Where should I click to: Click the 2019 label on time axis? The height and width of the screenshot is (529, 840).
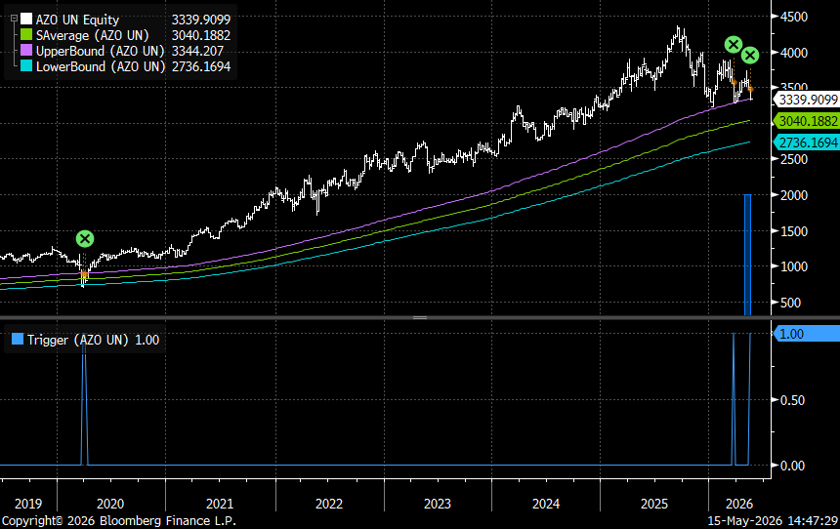click(28, 504)
